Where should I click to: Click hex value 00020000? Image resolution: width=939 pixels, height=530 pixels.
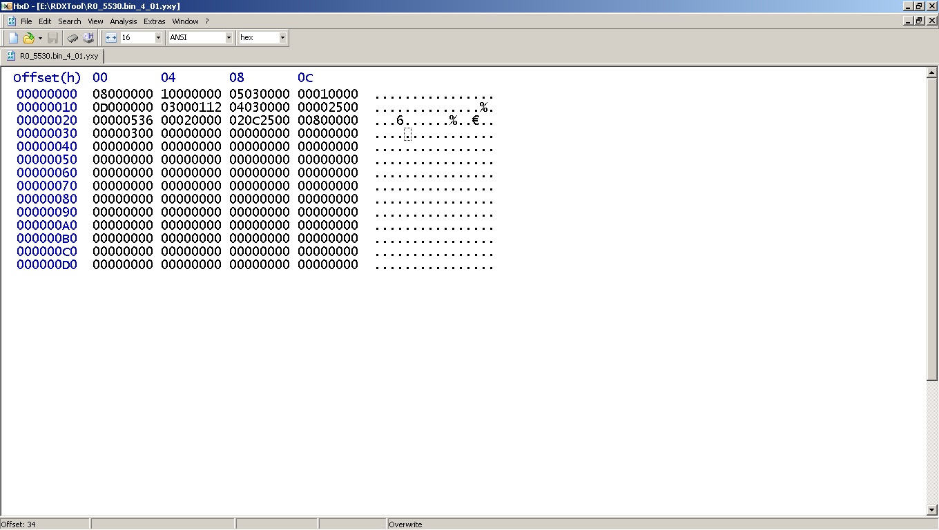pos(191,120)
